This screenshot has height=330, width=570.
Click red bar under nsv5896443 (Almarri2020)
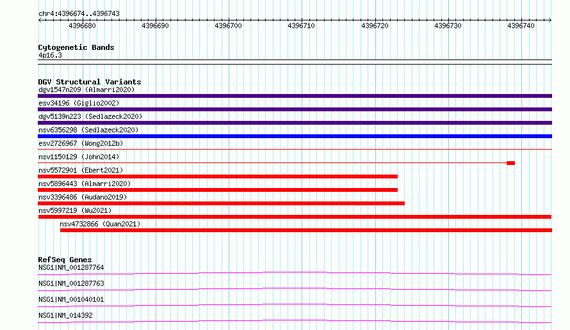(x=218, y=190)
